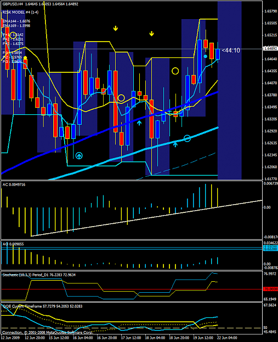Click the yellow dot near the F-1 label
The height and width of the screenshot is (342, 278).
[25, 58]
